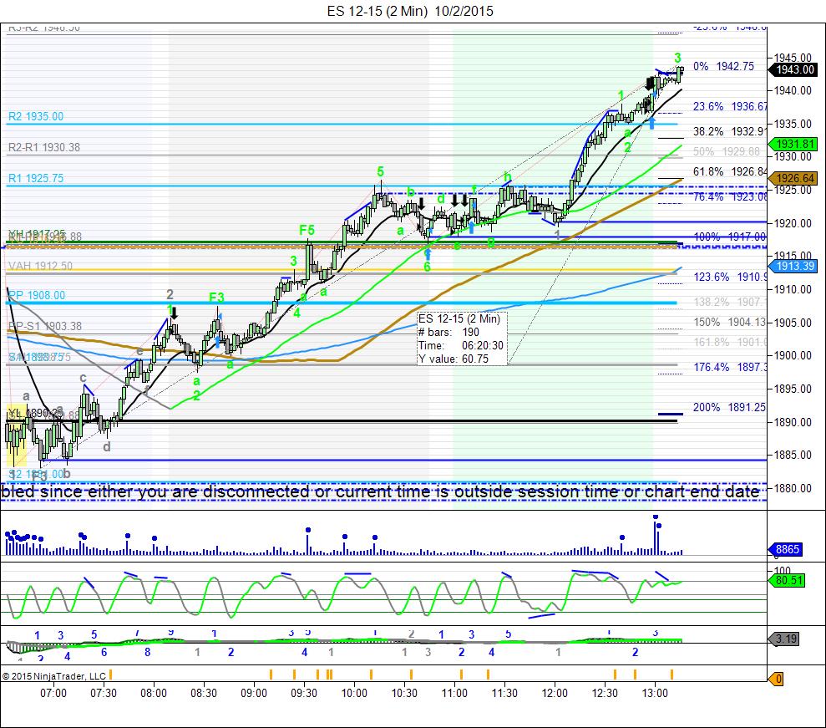Screen dimensions: 826x728
Task: Click the 13:00 time axis label
Action: pyautogui.click(x=654, y=693)
